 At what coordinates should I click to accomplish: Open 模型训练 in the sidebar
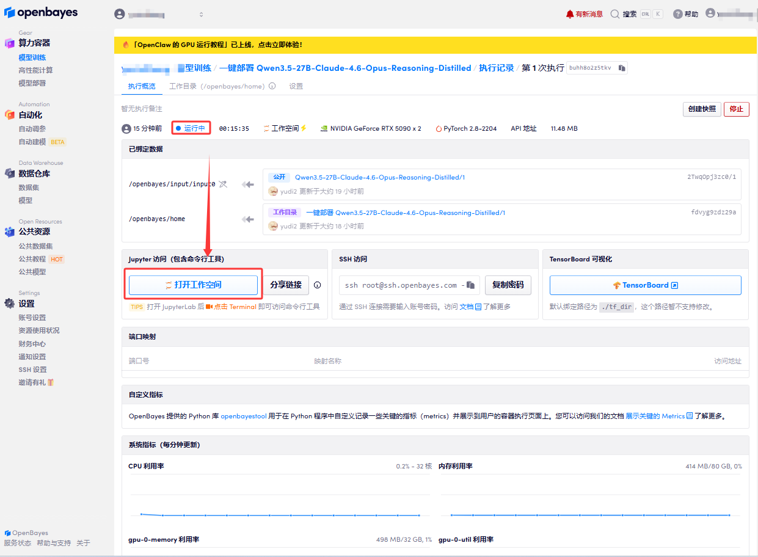click(x=32, y=57)
